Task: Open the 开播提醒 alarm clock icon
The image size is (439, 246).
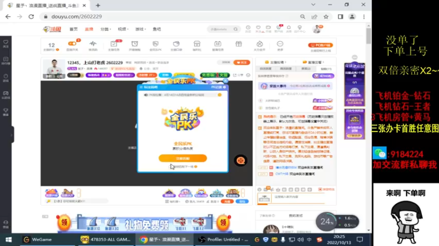Action: tap(134, 44)
